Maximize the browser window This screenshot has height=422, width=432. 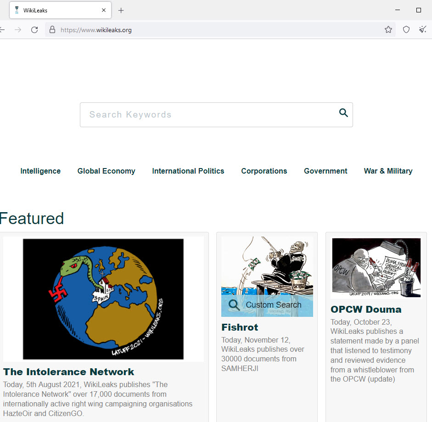pos(419,10)
